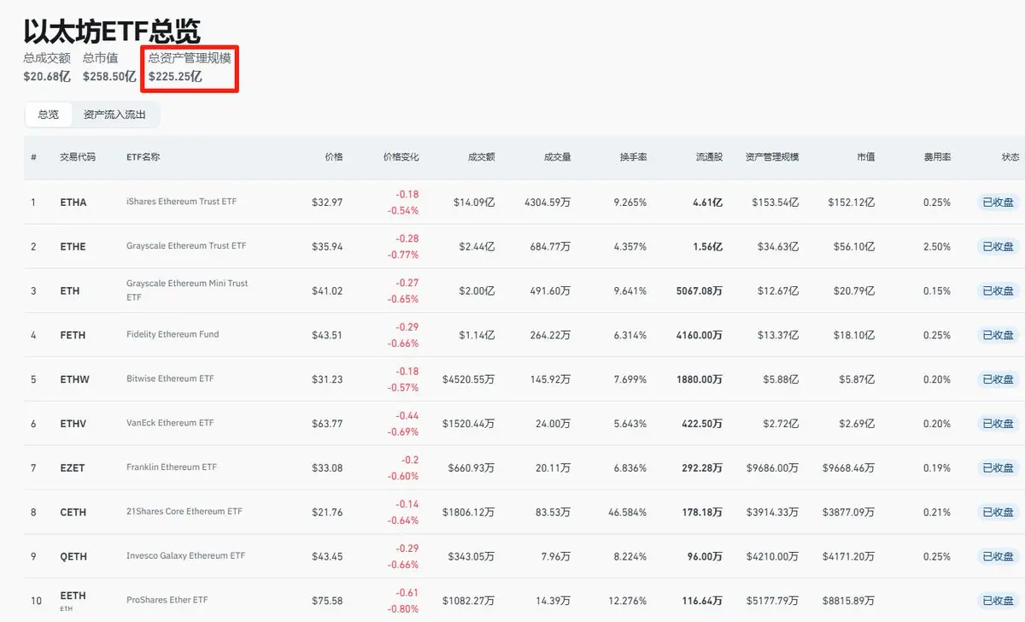
Task: Sort by 换手率 column header
Action: [x=634, y=157]
